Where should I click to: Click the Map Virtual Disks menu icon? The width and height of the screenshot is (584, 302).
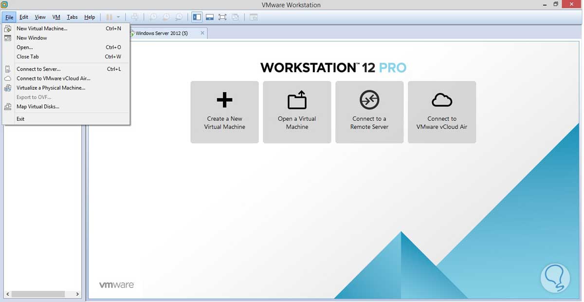click(x=8, y=107)
